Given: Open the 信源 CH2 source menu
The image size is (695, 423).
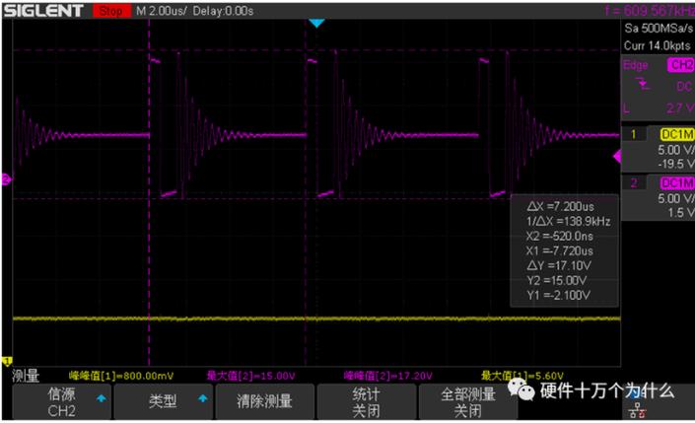Looking at the screenshot, I should (x=61, y=401).
